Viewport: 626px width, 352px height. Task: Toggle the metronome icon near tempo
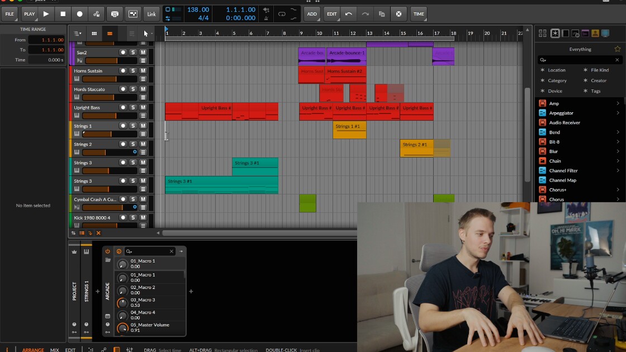[266, 18]
